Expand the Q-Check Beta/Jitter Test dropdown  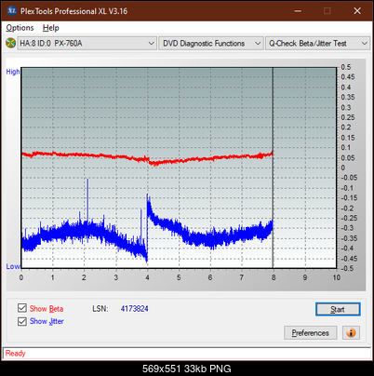pos(318,44)
